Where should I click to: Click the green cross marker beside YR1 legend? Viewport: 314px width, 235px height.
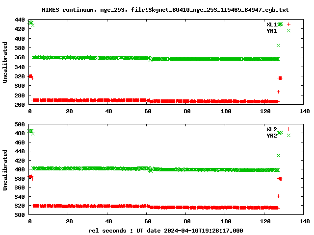pos(288,30)
